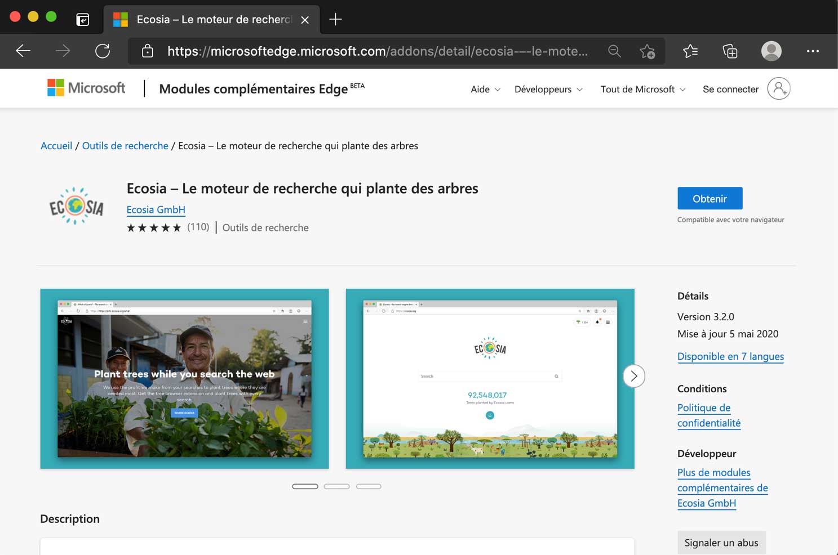The height and width of the screenshot is (555, 838).
Task: Click the Description heading
Action: (x=70, y=519)
